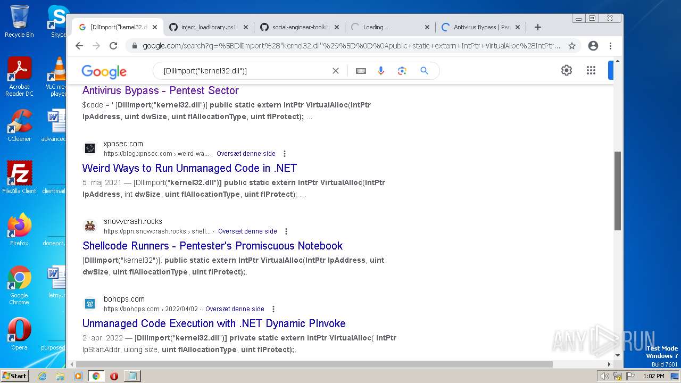Open Shellcode Runners - Pentester's Promiscuous Notebook
Image resolution: width=681 pixels, height=383 pixels.
[x=213, y=246]
